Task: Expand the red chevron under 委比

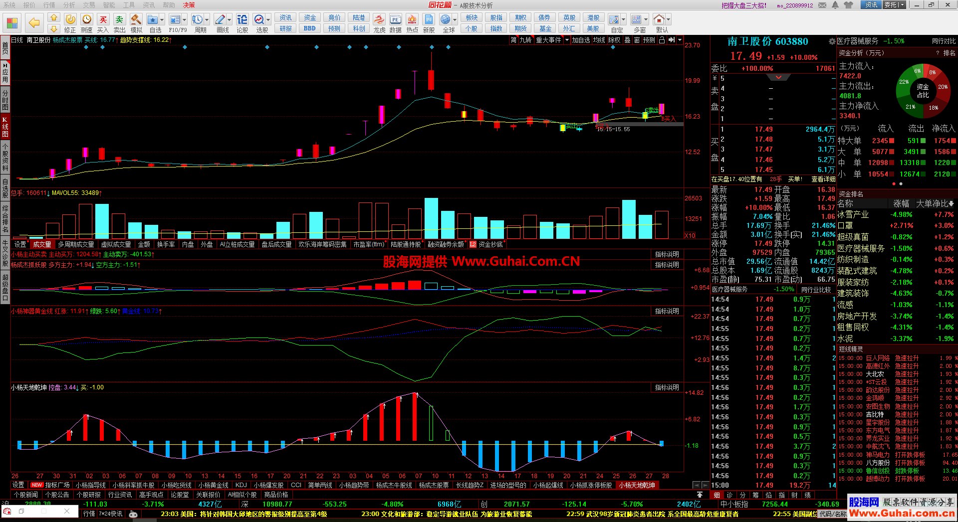Action: 779,77
